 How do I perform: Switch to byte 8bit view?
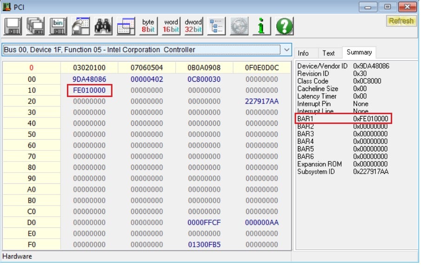(148, 26)
